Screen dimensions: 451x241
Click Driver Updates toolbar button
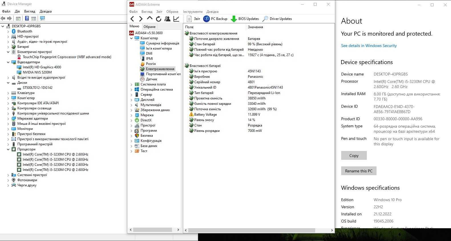point(277,19)
